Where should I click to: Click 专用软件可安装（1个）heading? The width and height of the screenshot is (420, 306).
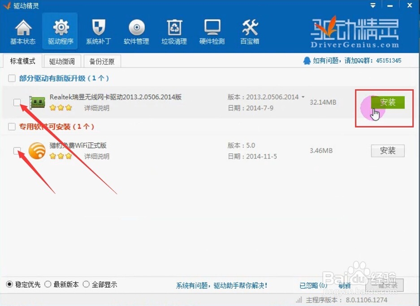56,127
